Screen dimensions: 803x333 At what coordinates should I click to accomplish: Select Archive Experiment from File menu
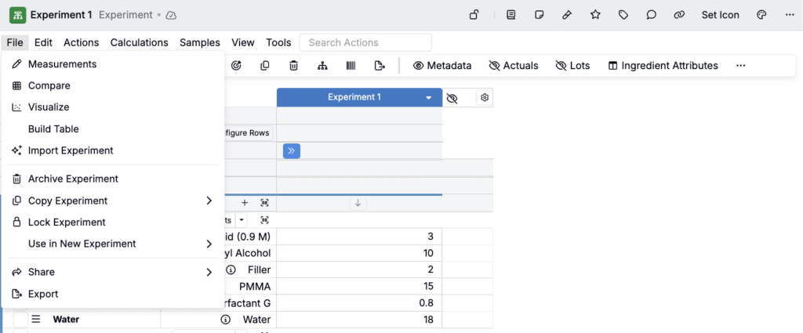tap(73, 179)
